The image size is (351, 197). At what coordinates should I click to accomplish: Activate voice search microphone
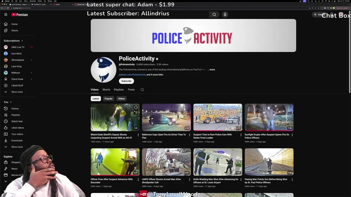point(225,15)
